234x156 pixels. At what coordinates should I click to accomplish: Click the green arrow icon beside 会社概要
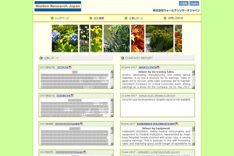91,18
